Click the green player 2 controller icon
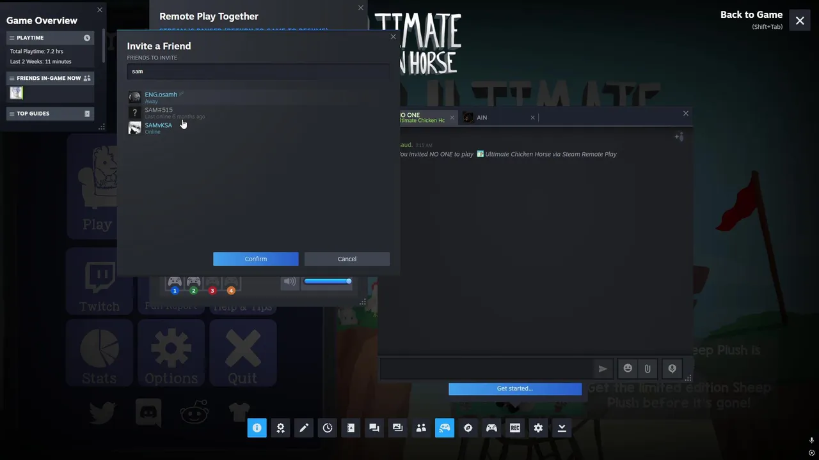This screenshot has height=460, width=819. (x=193, y=284)
